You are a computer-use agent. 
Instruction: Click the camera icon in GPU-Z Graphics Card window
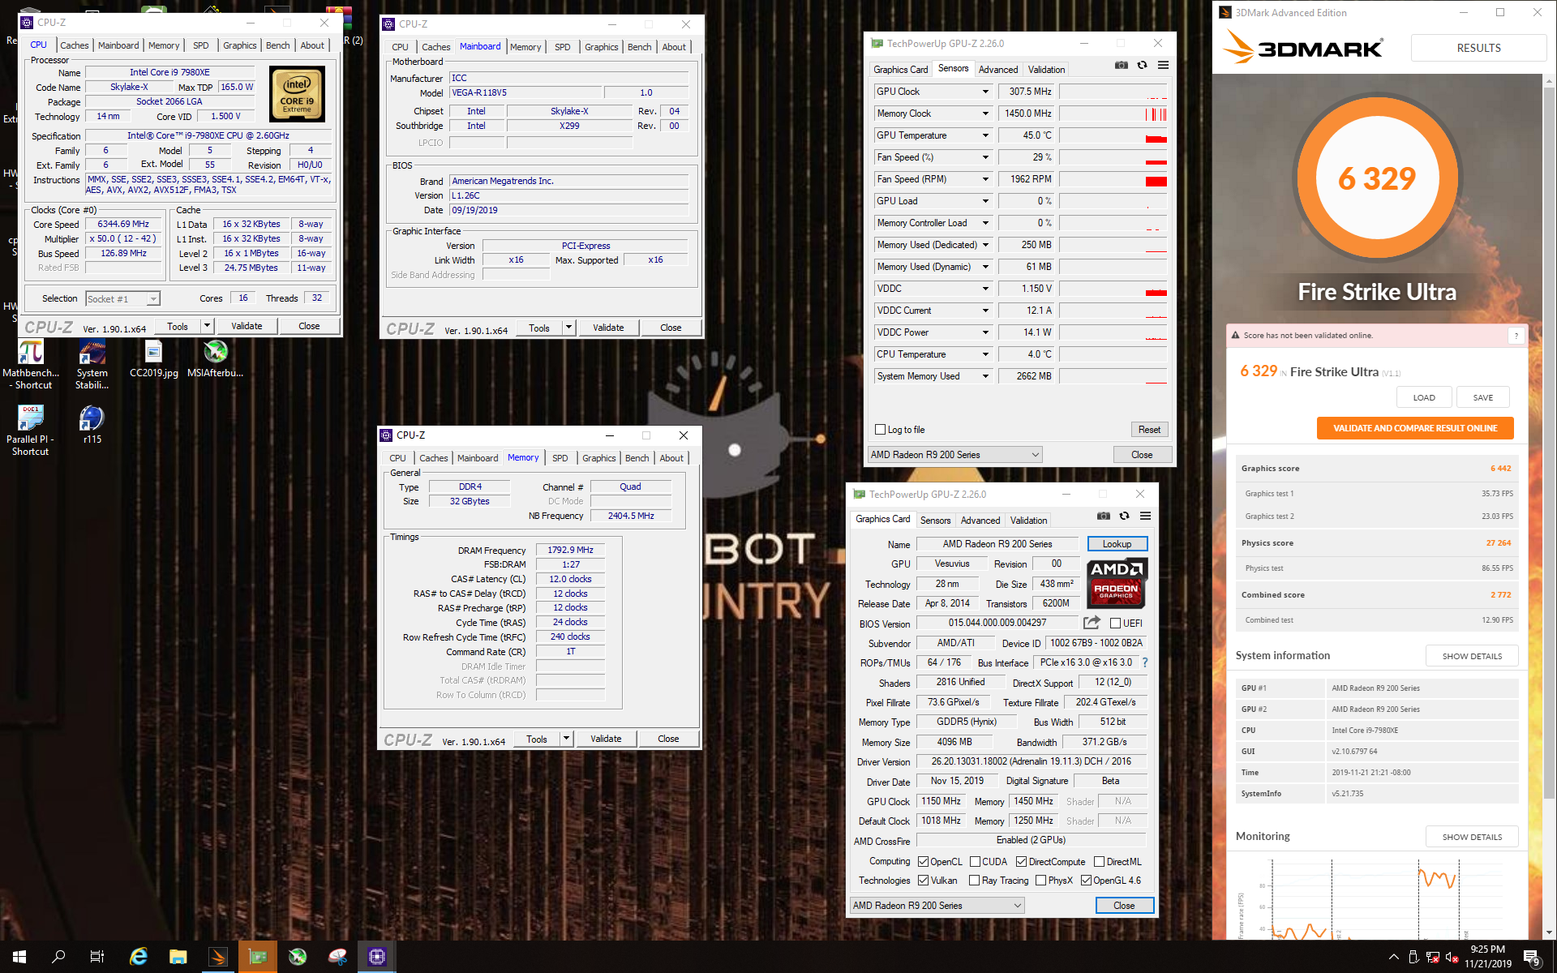point(1103,517)
